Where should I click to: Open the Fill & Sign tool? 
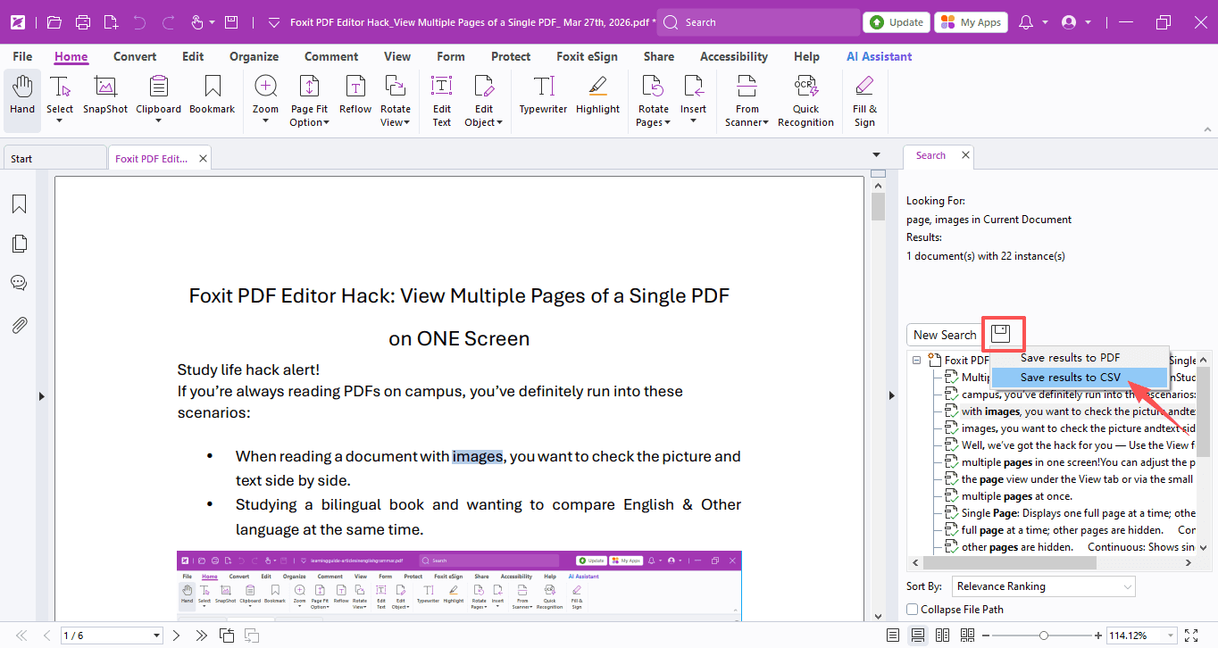864,101
